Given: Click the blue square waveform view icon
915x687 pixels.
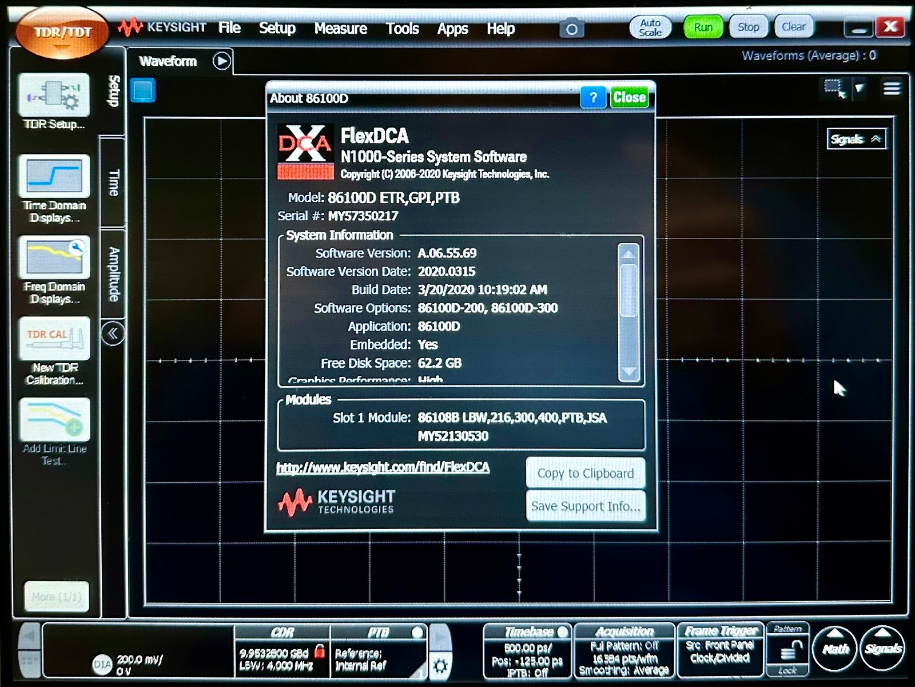Looking at the screenshot, I should (x=143, y=90).
